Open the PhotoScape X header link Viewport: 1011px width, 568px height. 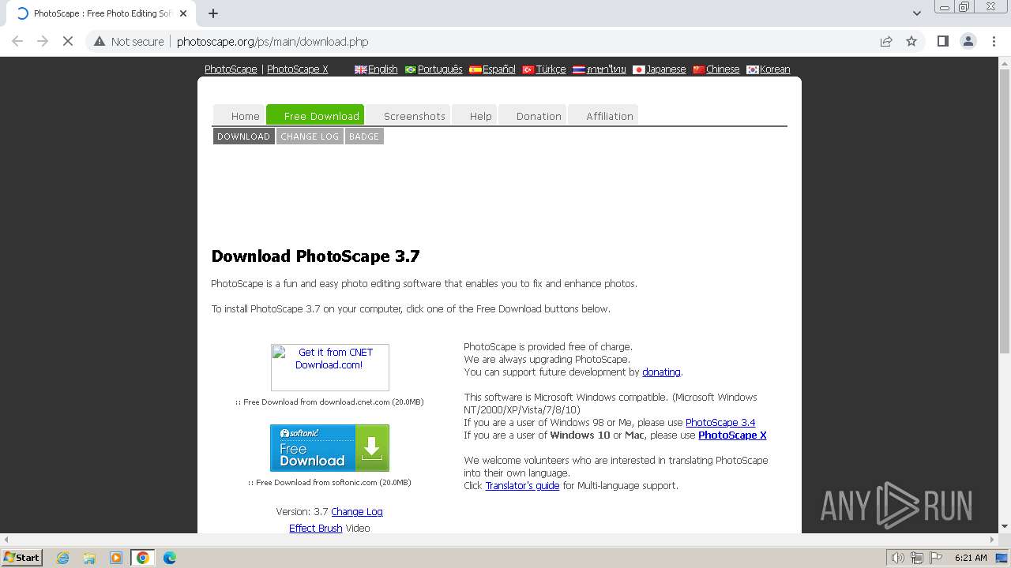[298, 69]
